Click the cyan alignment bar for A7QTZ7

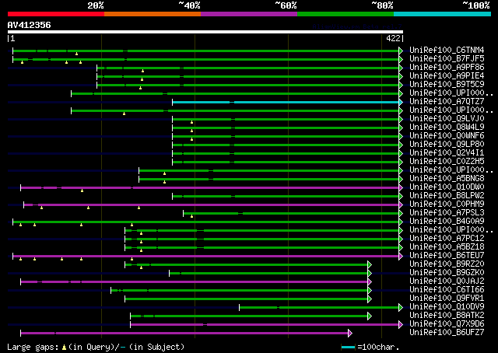(286, 102)
